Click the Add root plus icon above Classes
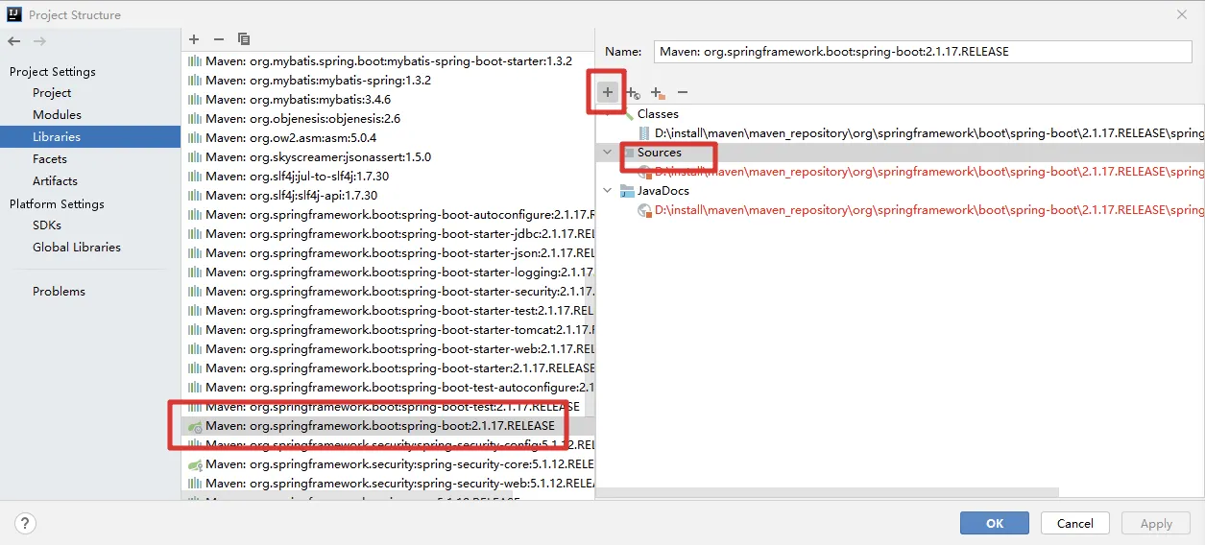Viewport: 1205px width, 545px height. [607, 92]
